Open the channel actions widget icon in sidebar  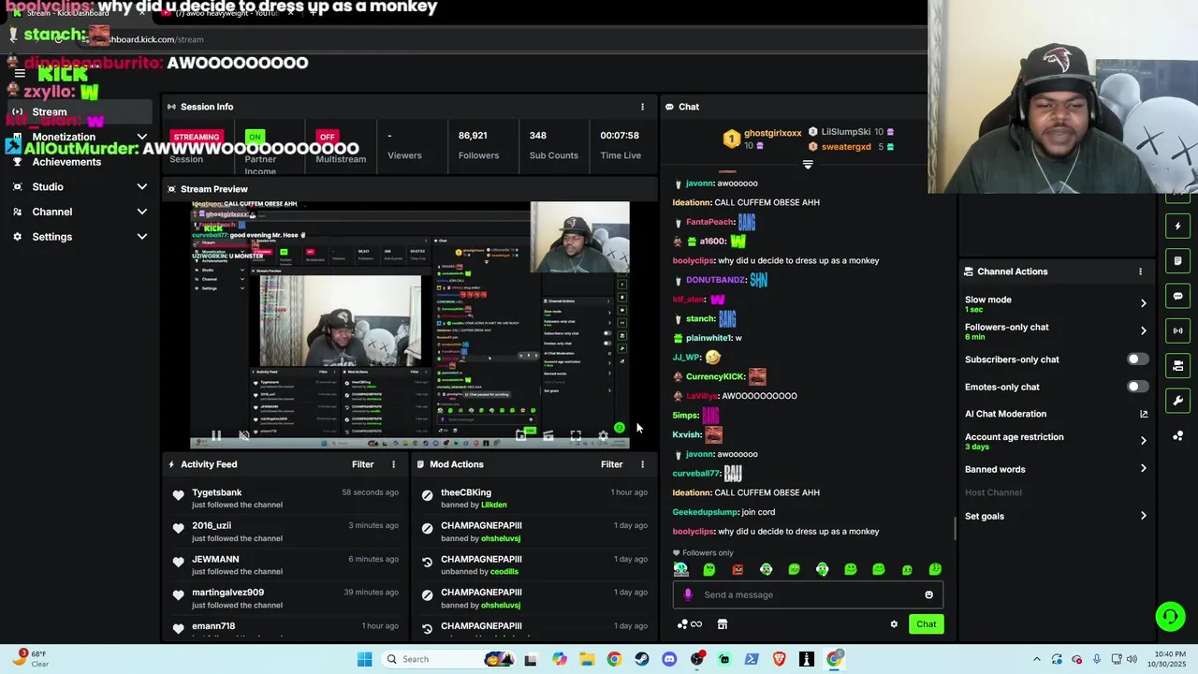coord(1177,365)
